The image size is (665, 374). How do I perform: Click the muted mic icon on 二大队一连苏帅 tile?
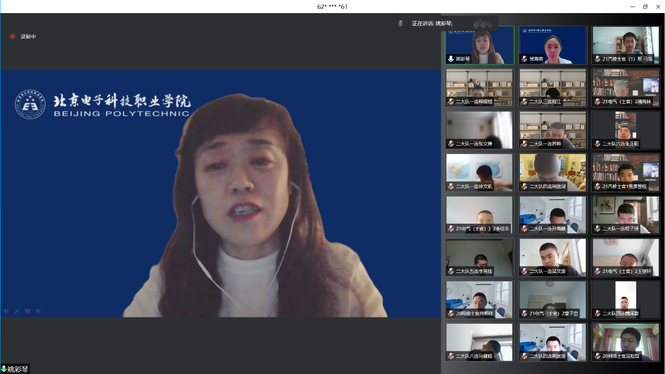tap(524, 144)
